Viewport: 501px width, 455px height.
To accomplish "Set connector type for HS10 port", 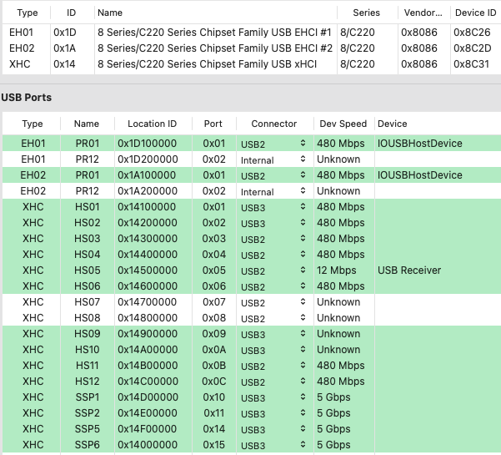I will pos(274,350).
